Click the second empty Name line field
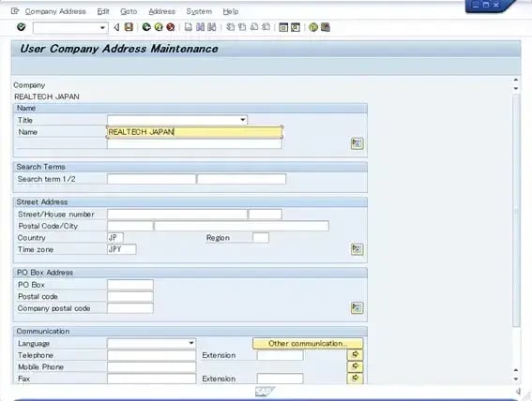The height and width of the screenshot is (401, 532). click(194, 144)
